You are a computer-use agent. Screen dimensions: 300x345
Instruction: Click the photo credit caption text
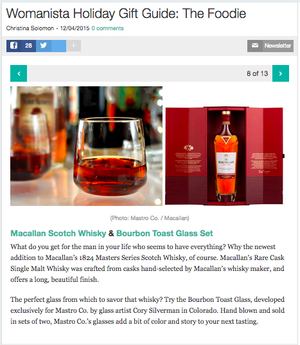tap(150, 218)
